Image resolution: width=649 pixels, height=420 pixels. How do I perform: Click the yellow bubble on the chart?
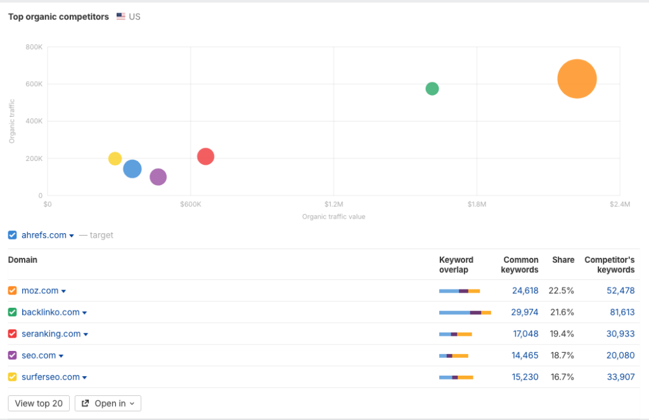[115, 158]
